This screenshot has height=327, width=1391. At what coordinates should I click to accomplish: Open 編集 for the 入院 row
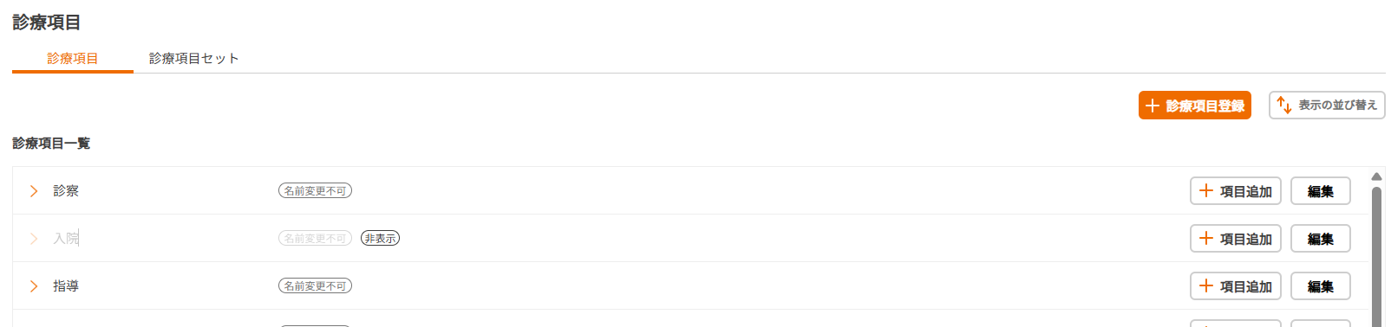(1321, 238)
